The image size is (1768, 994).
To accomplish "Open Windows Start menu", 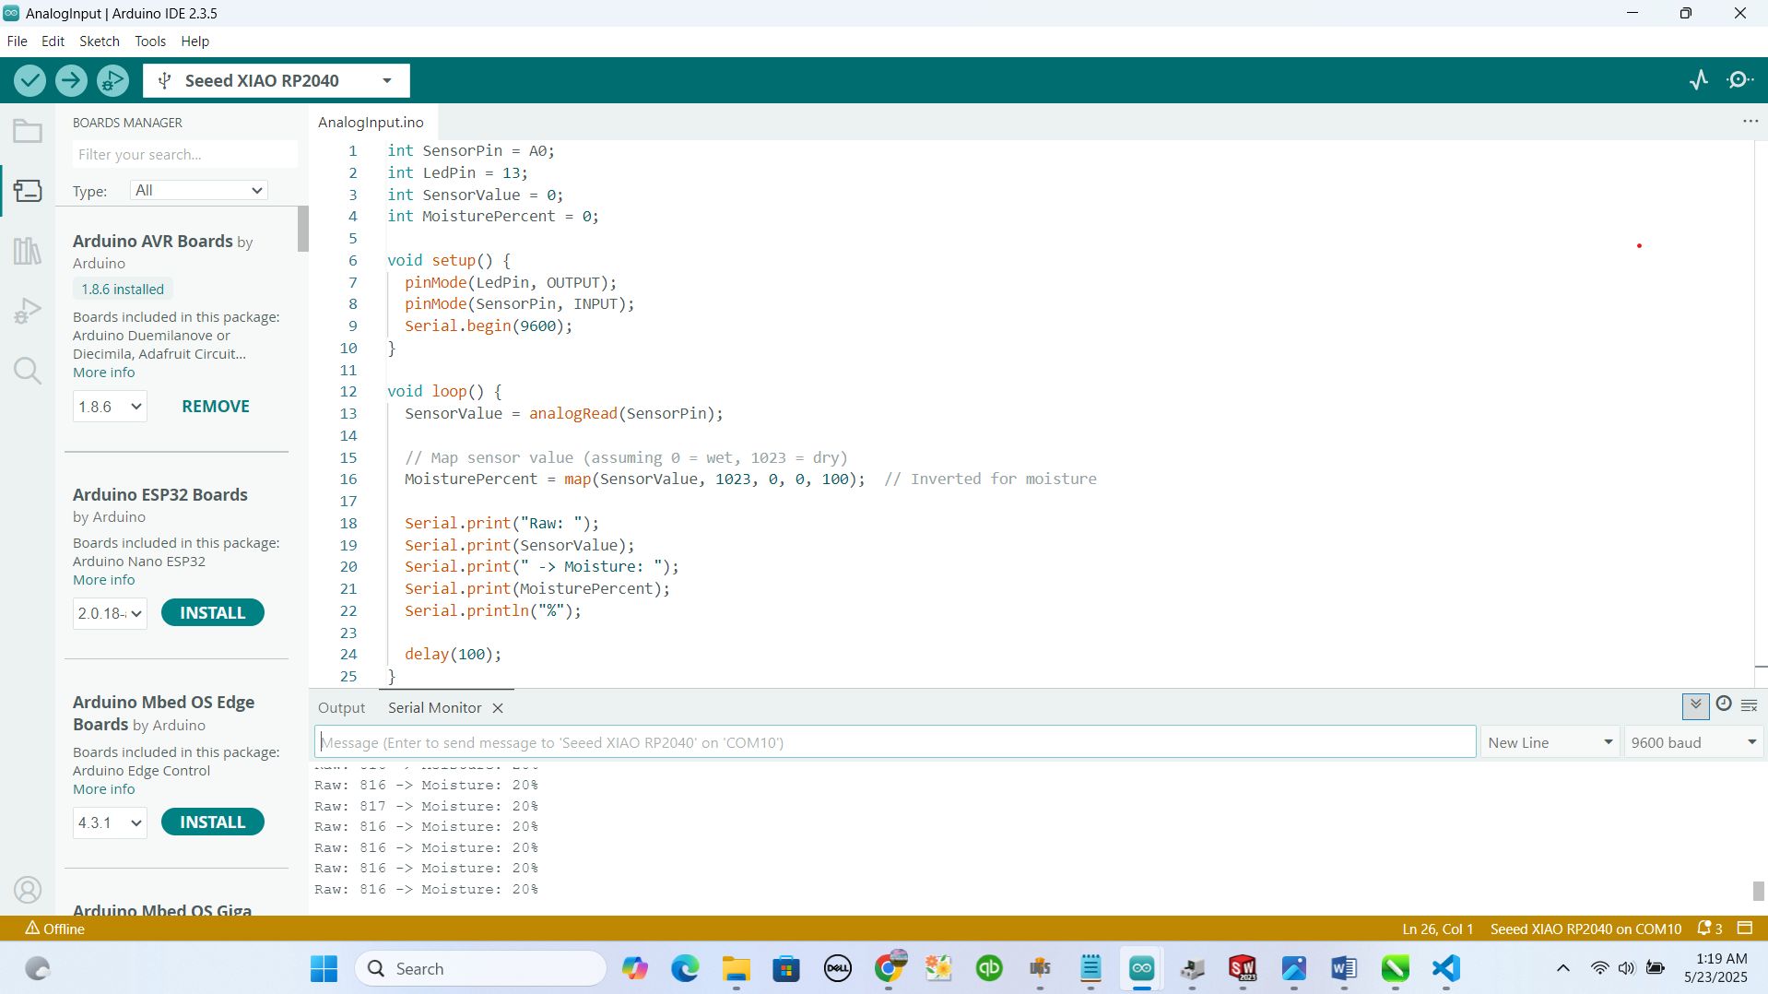I will click(x=324, y=969).
